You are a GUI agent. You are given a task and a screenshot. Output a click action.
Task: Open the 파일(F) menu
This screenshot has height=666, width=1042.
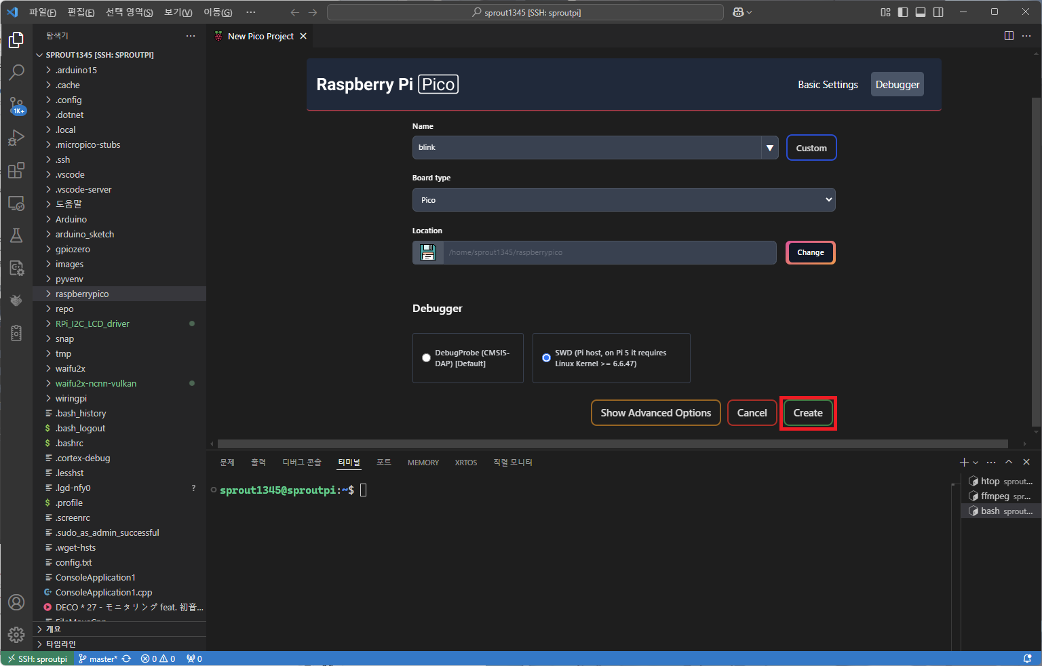43,12
